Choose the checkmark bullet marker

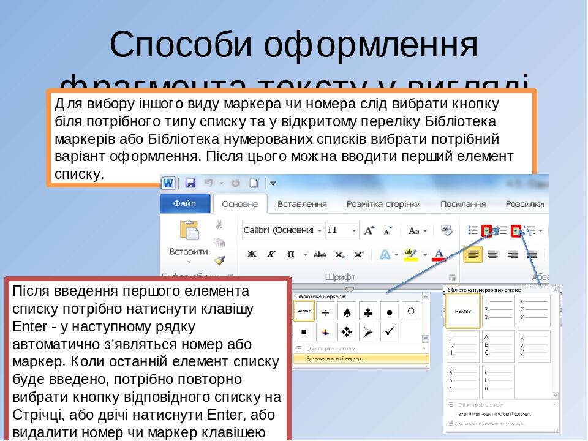click(390, 331)
